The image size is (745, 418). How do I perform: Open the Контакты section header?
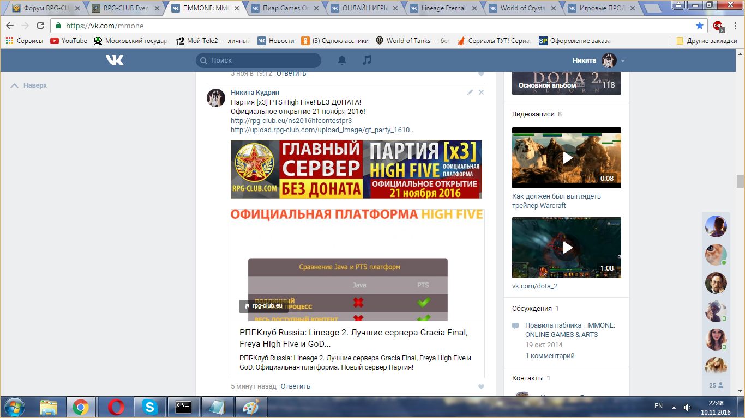point(527,378)
